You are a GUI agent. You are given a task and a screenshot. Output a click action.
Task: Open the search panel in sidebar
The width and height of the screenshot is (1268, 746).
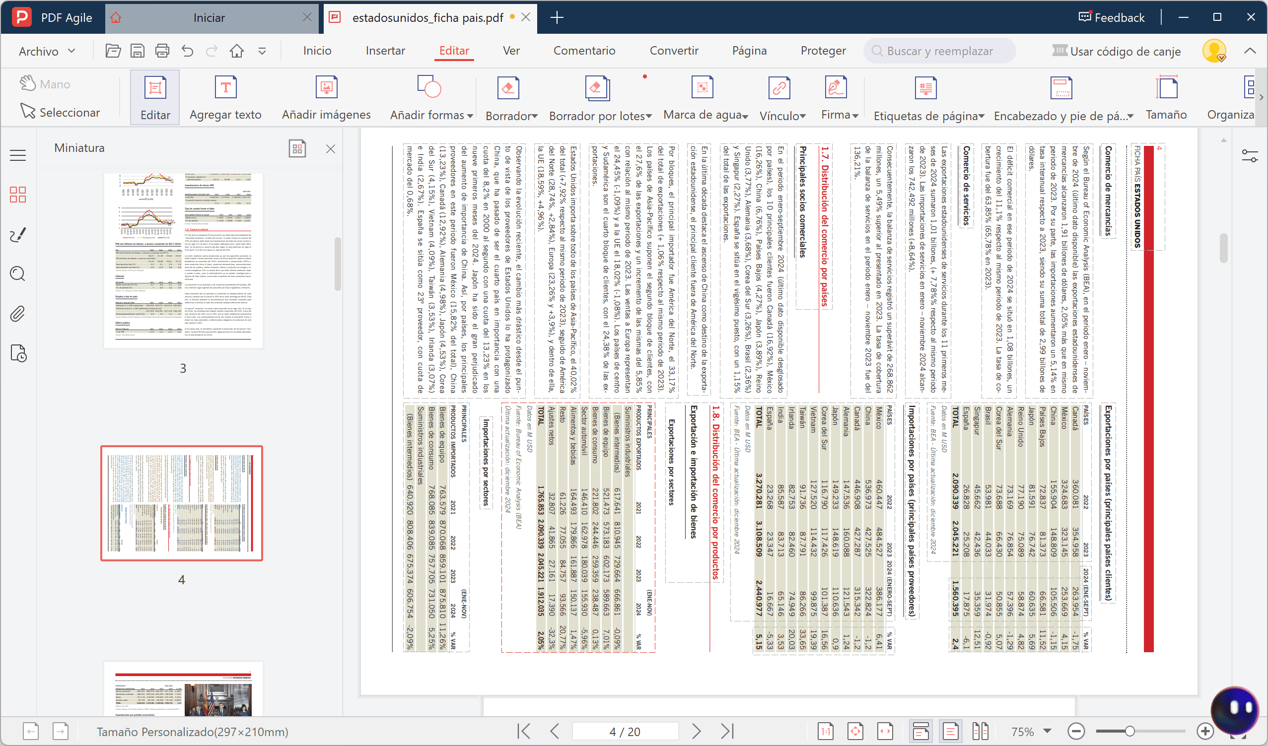click(x=17, y=274)
